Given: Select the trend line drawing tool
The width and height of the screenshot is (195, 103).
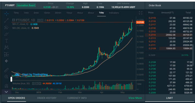Looking at the screenshot, I should point(6,20).
